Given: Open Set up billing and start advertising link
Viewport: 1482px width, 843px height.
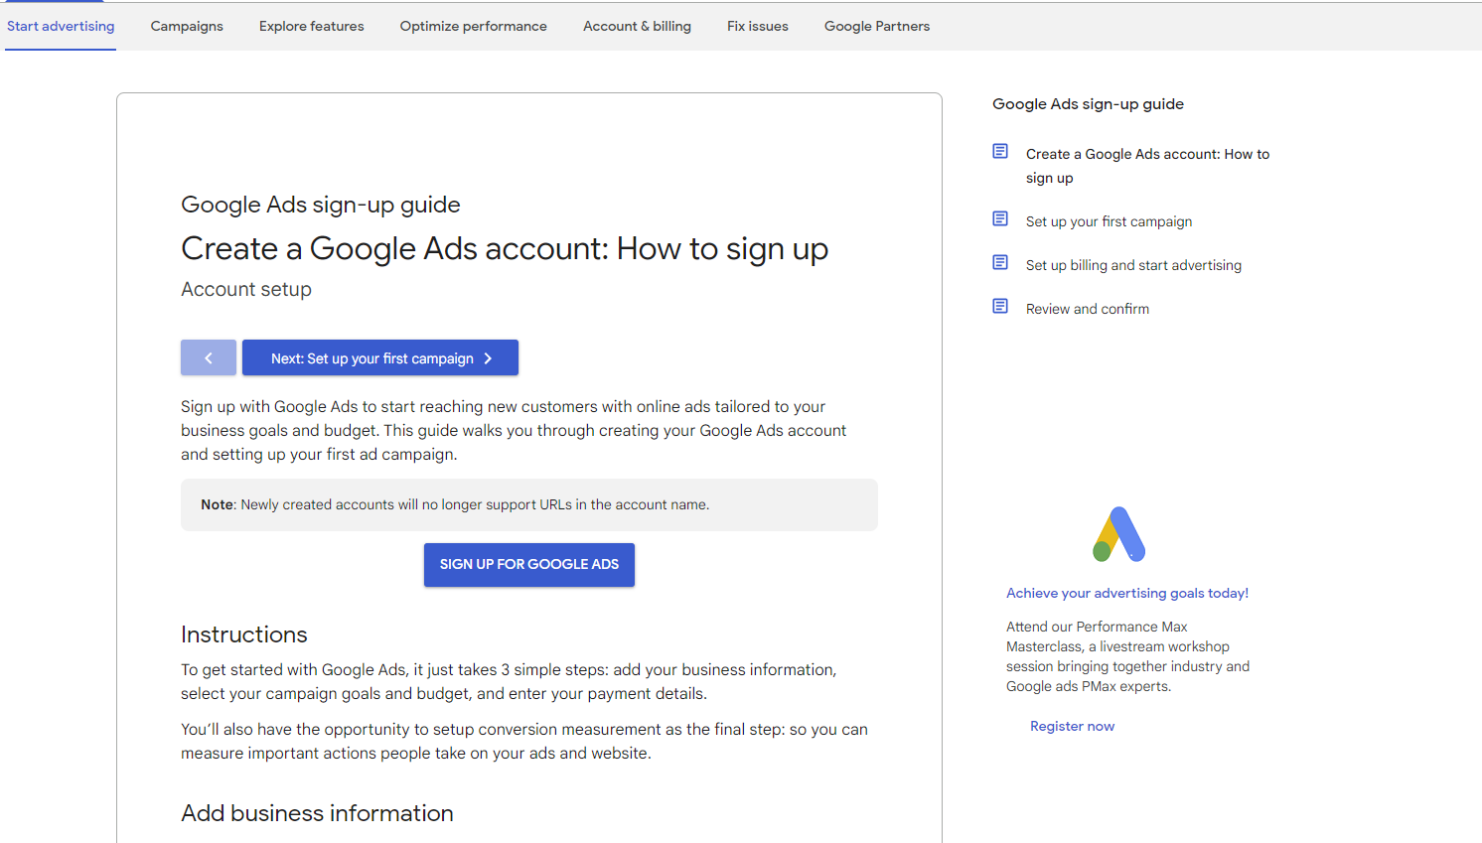Looking at the screenshot, I should pyautogui.click(x=1133, y=265).
